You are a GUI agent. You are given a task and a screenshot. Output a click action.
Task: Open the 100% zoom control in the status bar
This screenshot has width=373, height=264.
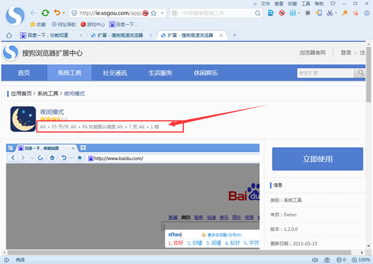[361, 260]
